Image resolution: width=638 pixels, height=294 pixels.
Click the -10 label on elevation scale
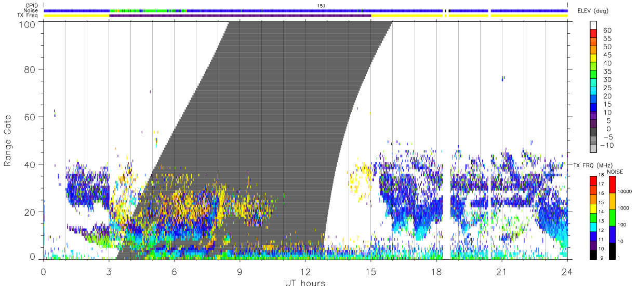[x=606, y=145]
